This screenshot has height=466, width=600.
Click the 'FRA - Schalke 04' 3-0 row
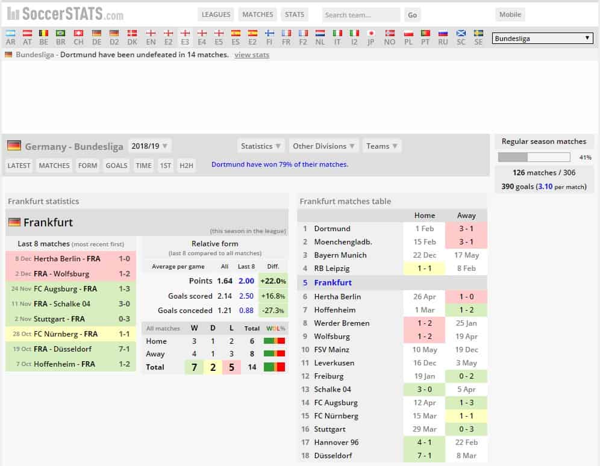coord(71,304)
